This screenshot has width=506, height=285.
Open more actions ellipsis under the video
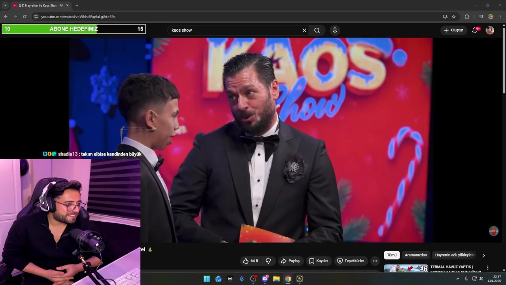[x=375, y=261]
